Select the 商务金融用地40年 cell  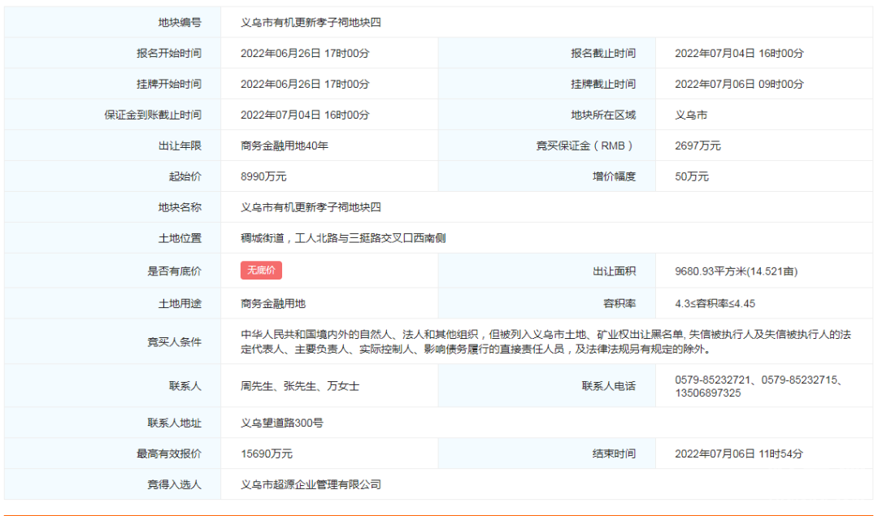point(285,146)
